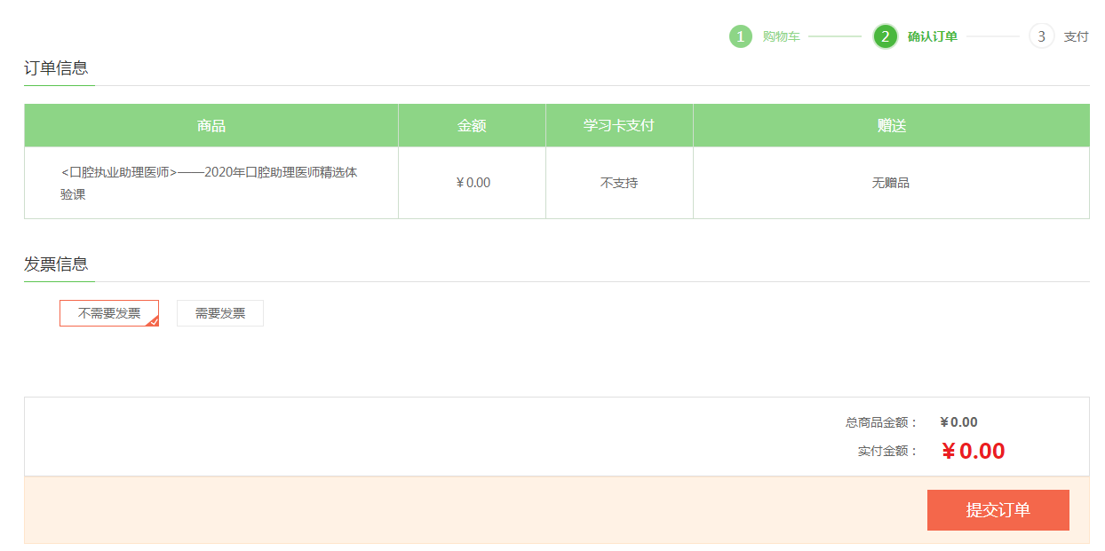Click the 订单信息 section heading

pos(56,68)
